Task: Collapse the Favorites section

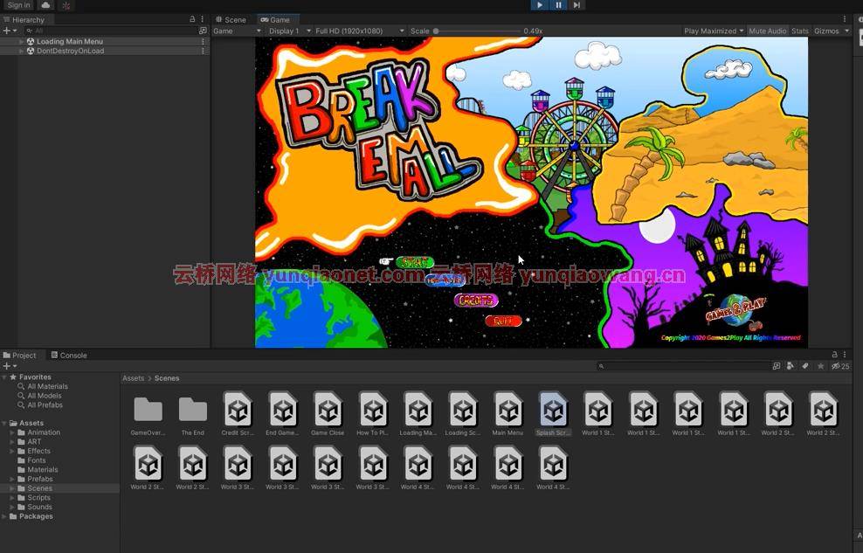Action: 4,377
